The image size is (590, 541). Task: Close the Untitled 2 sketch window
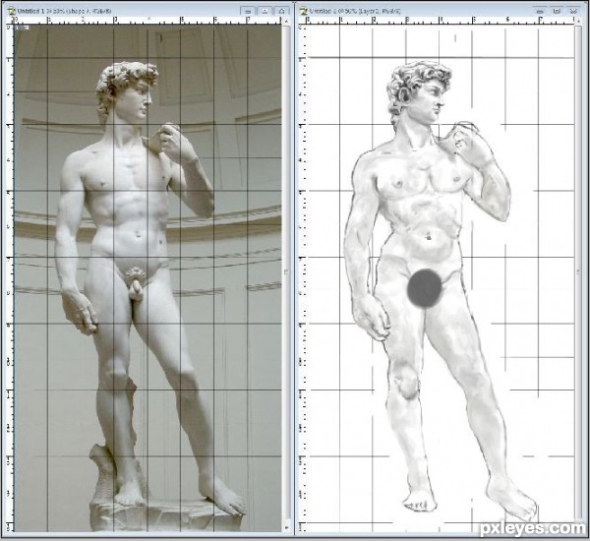click(x=574, y=11)
